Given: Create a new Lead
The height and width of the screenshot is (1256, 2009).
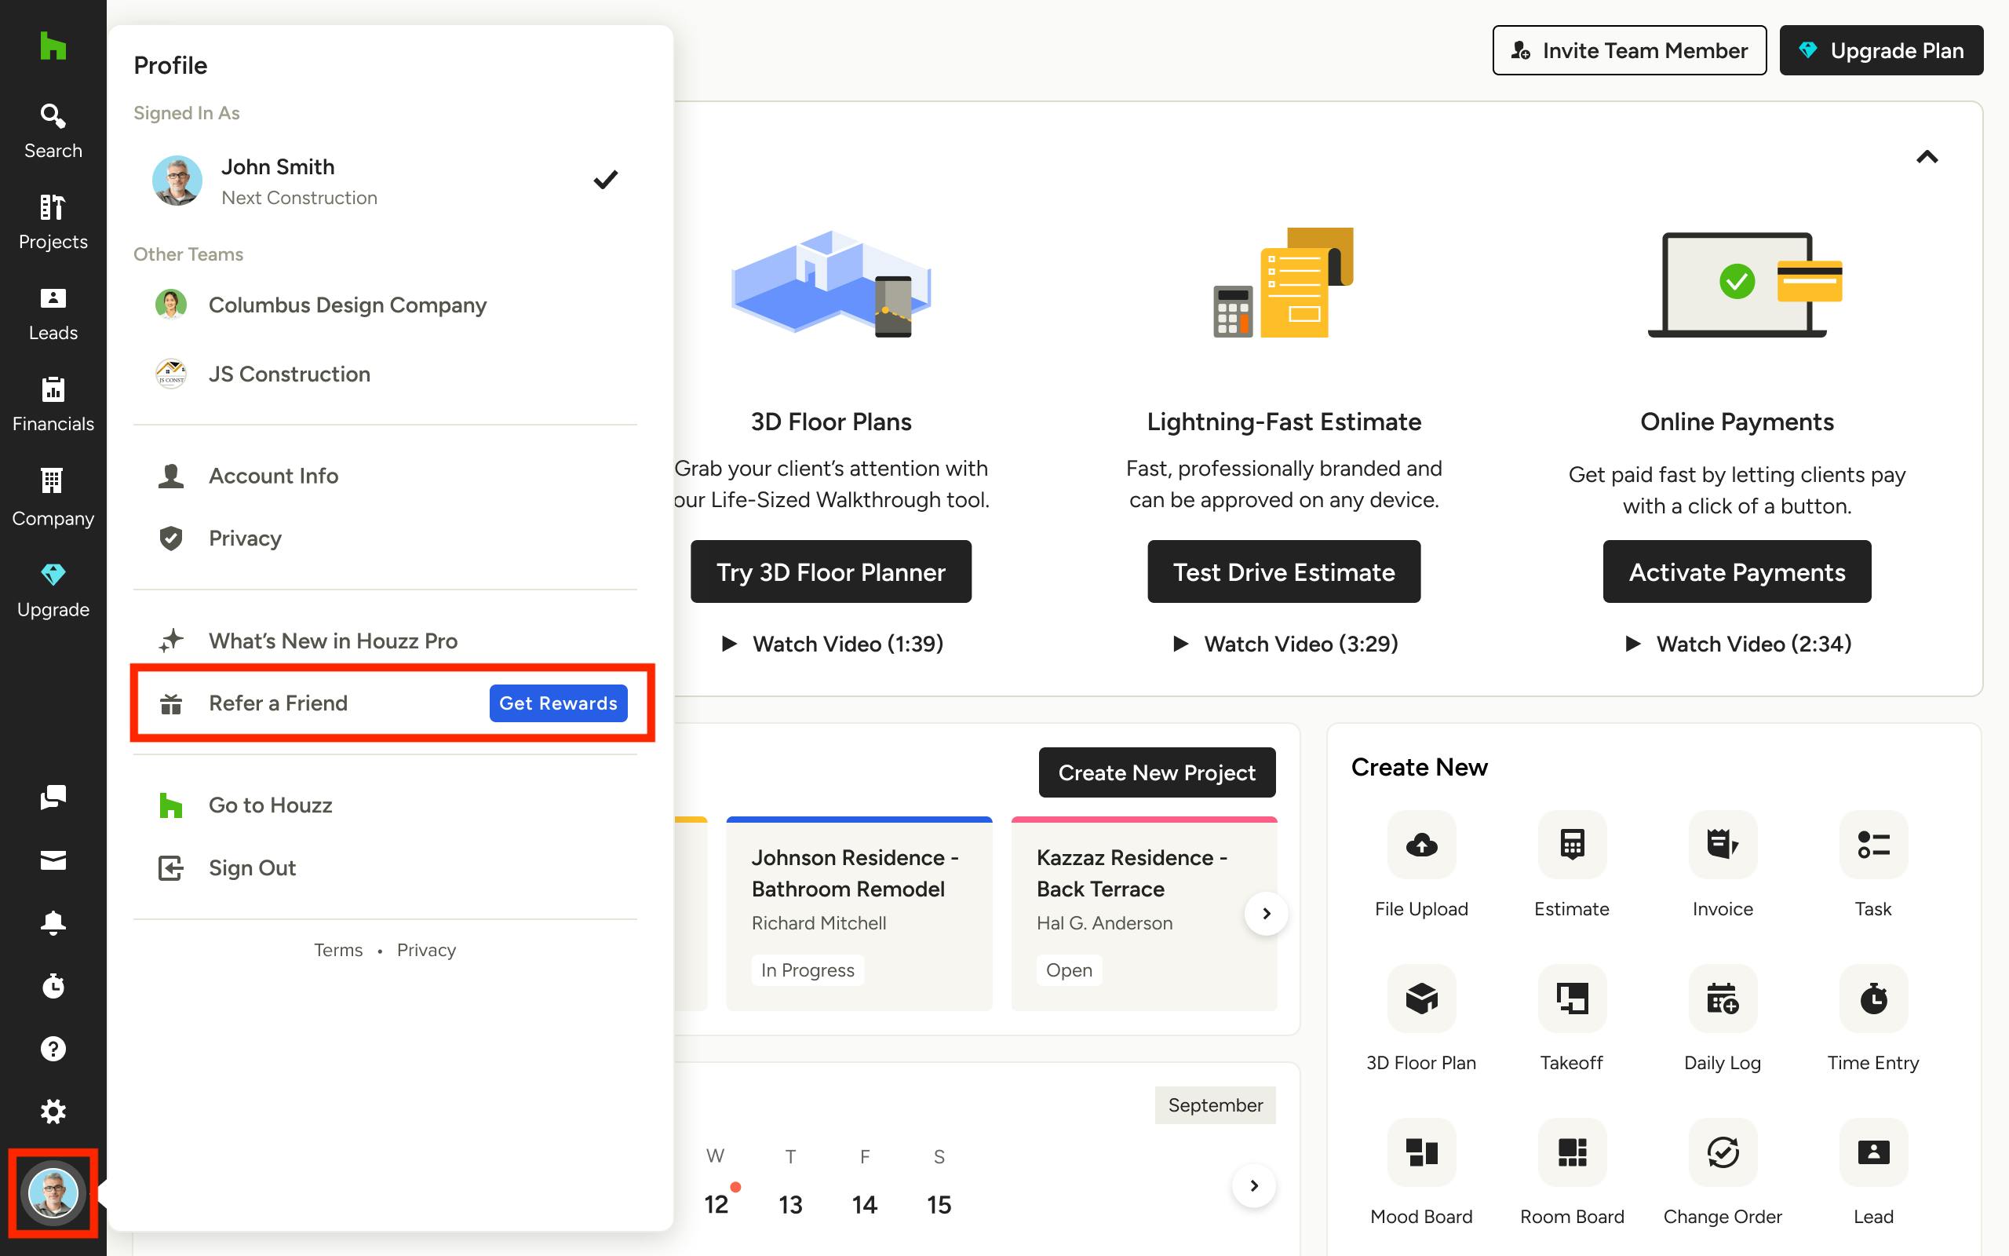Looking at the screenshot, I should pos(1873,1172).
